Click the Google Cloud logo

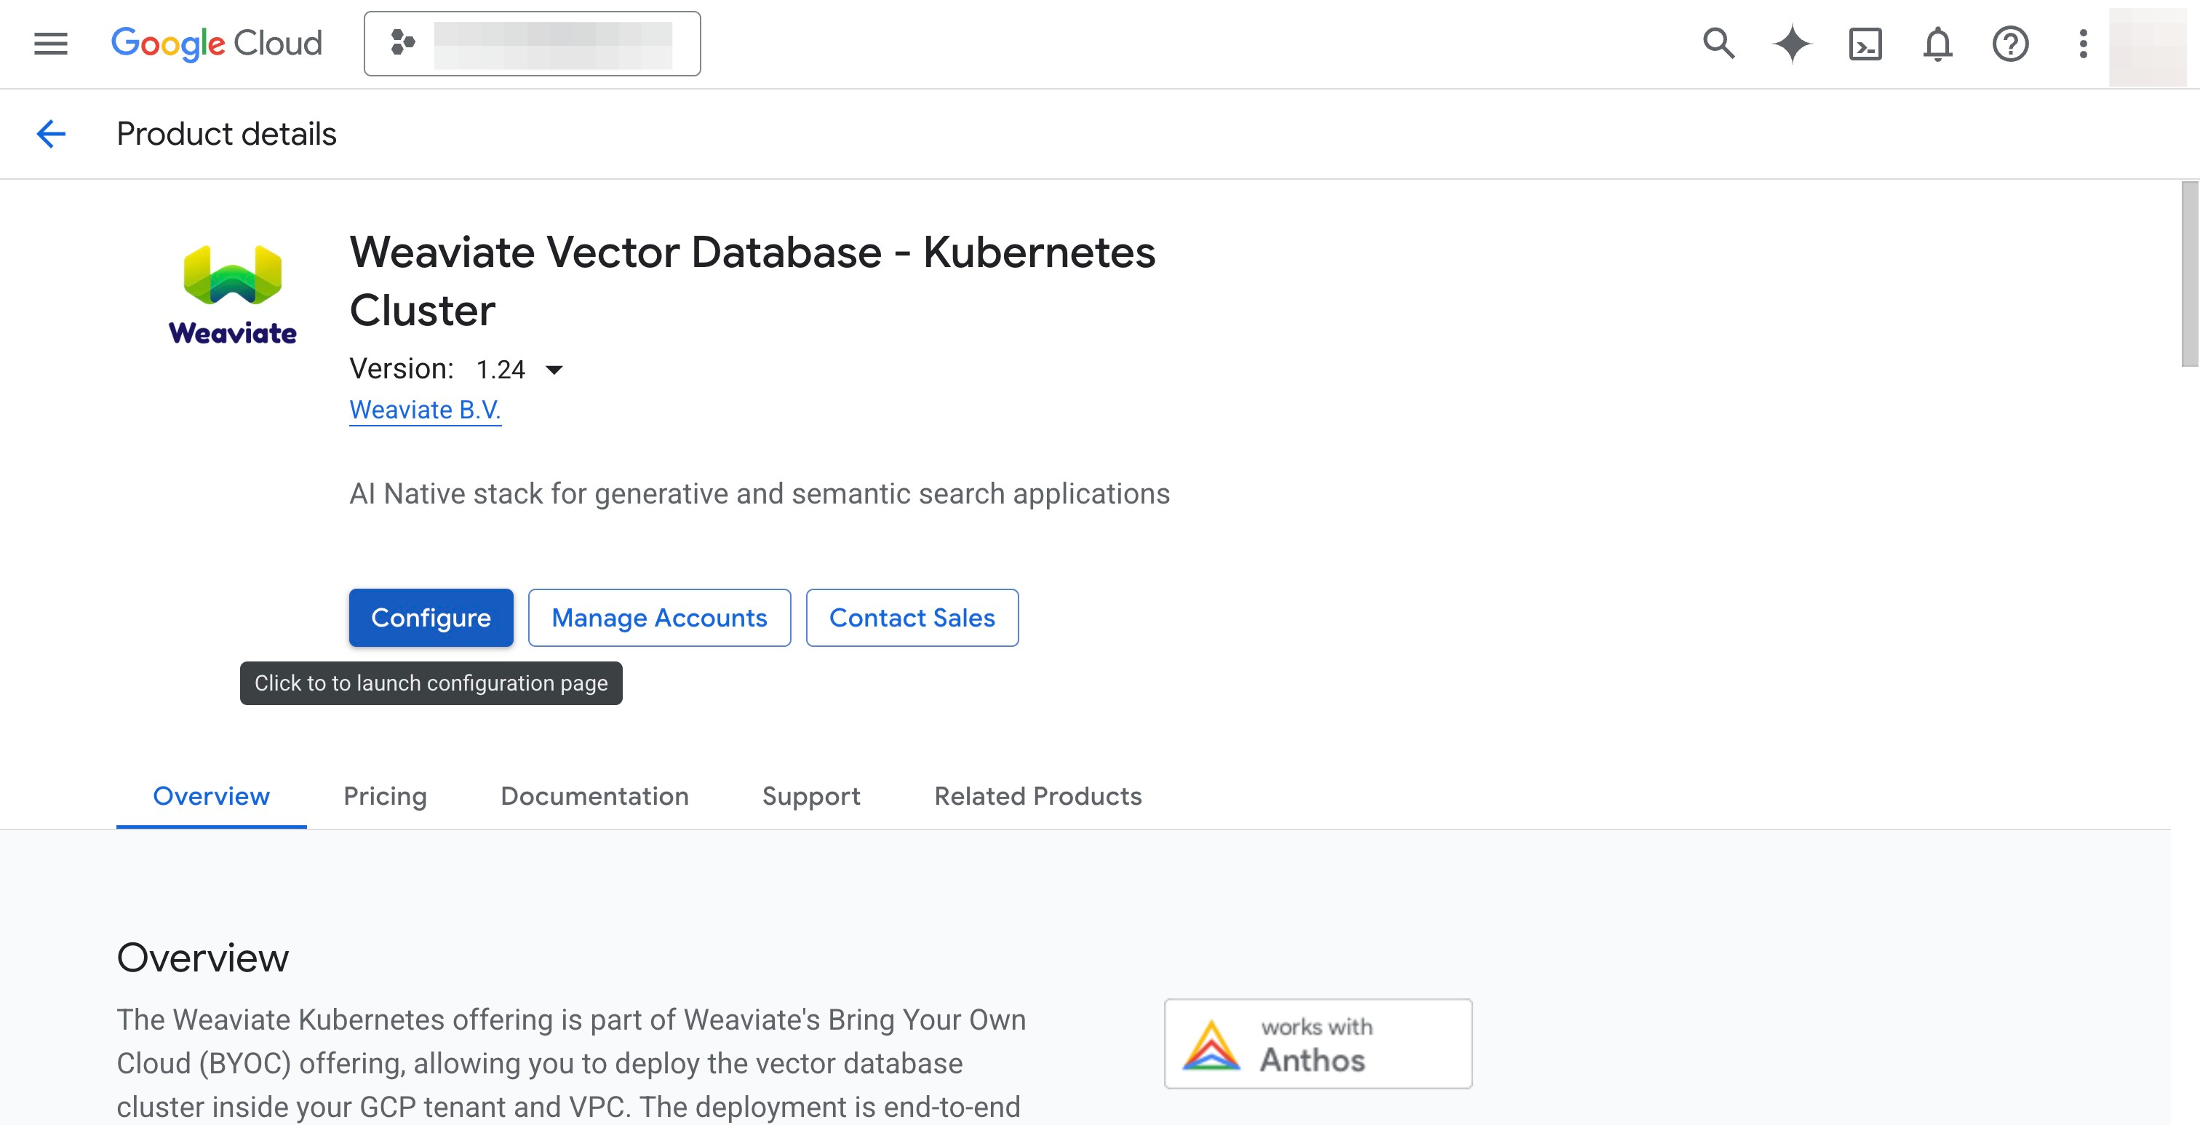point(216,44)
